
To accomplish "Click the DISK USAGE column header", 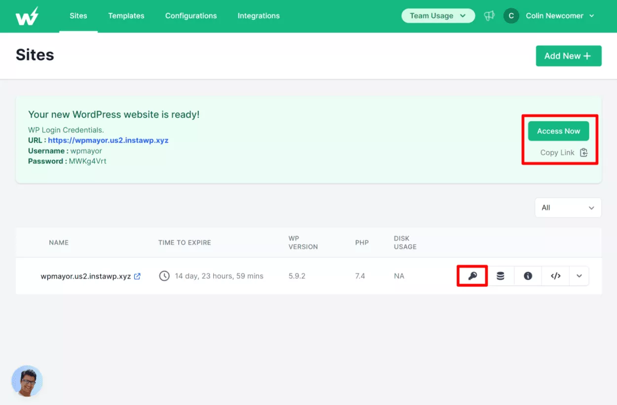I will point(405,242).
